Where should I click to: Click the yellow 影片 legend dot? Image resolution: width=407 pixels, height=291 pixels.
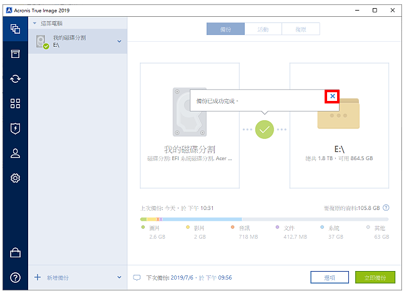coord(188,227)
